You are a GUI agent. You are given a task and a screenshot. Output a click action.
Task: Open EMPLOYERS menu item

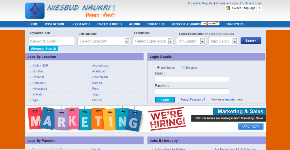tap(235, 24)
